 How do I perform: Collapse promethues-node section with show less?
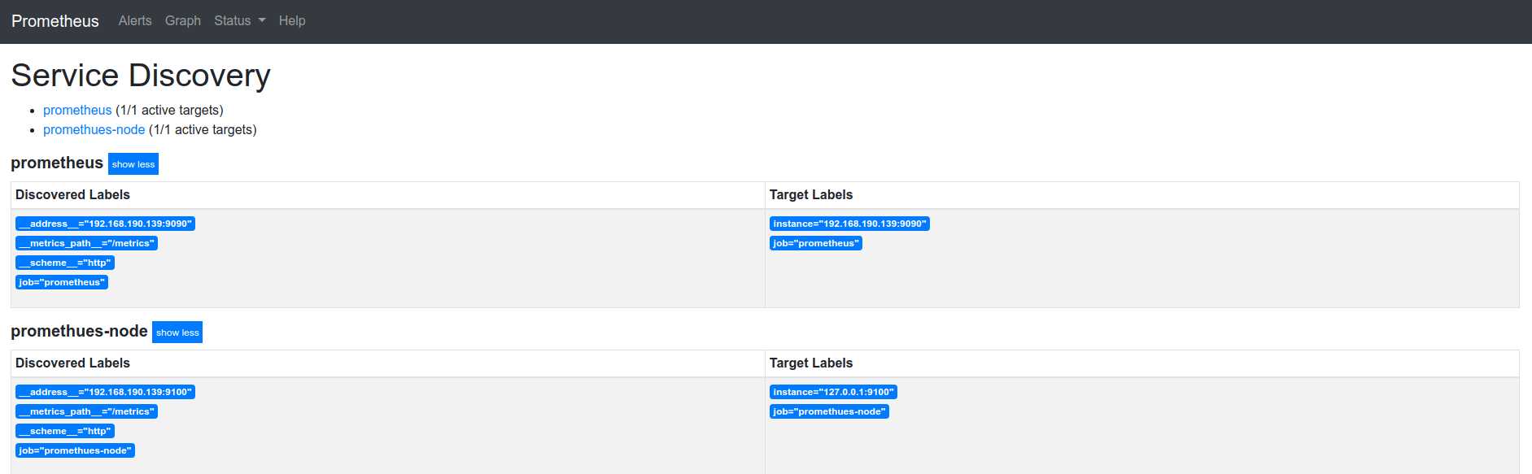177,333
